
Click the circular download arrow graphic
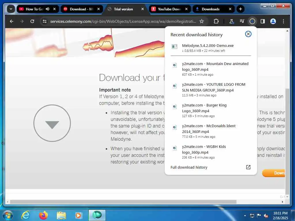[x=52, y=123]
